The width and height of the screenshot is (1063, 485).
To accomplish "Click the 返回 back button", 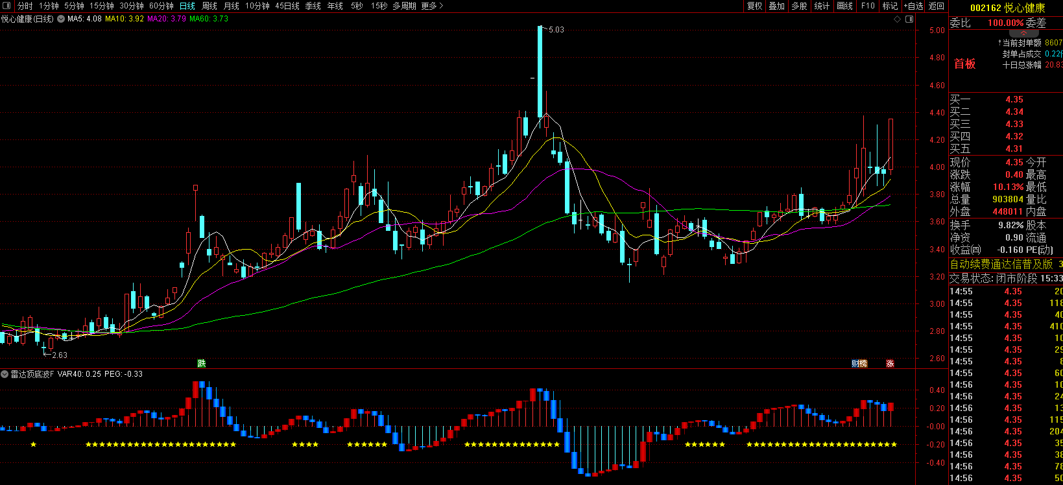I will click(937, 6).
